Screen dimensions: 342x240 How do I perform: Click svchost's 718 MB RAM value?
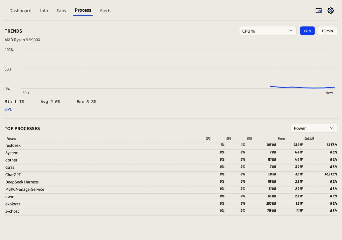(x=272, y=211)
